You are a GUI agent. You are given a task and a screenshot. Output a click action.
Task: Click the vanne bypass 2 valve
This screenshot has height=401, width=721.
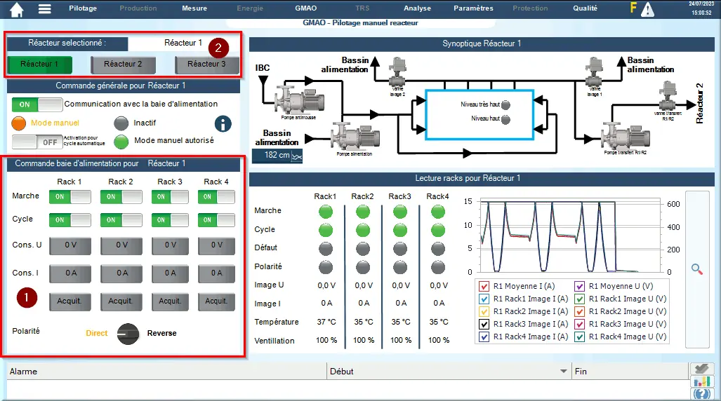click(x=397, y=72)
